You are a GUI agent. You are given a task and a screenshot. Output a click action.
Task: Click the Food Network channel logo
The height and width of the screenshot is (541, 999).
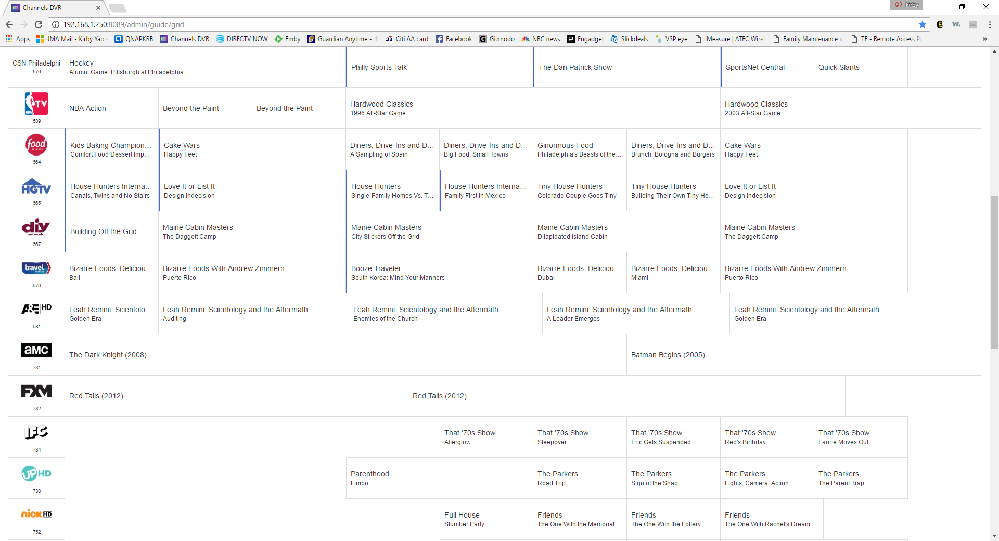(x=36, y=145)
